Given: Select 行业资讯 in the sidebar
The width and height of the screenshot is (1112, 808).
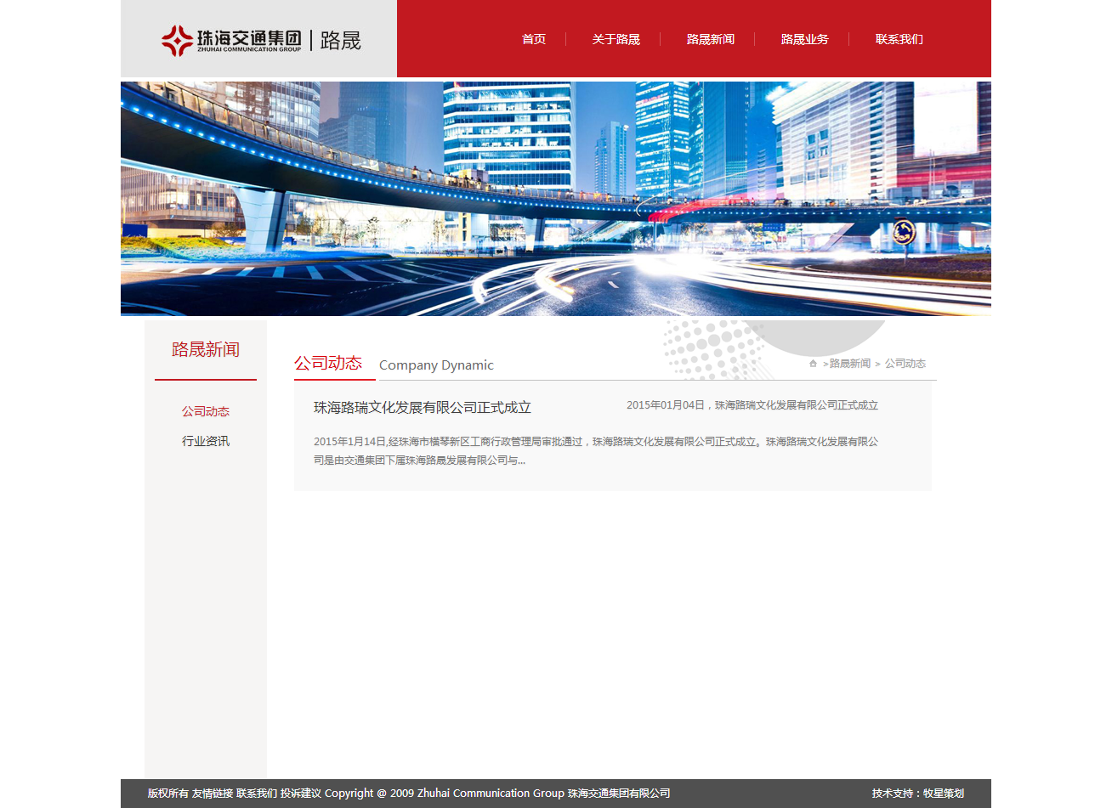Looking at the screenshot, I should pyautogui.click(x=206, y=441).
